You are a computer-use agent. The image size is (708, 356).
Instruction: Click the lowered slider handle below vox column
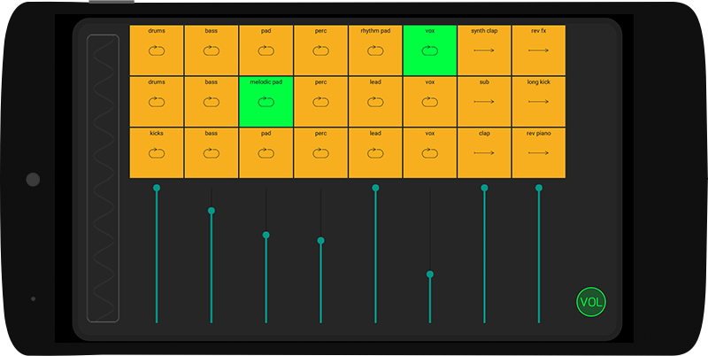[x=430, y=275]
